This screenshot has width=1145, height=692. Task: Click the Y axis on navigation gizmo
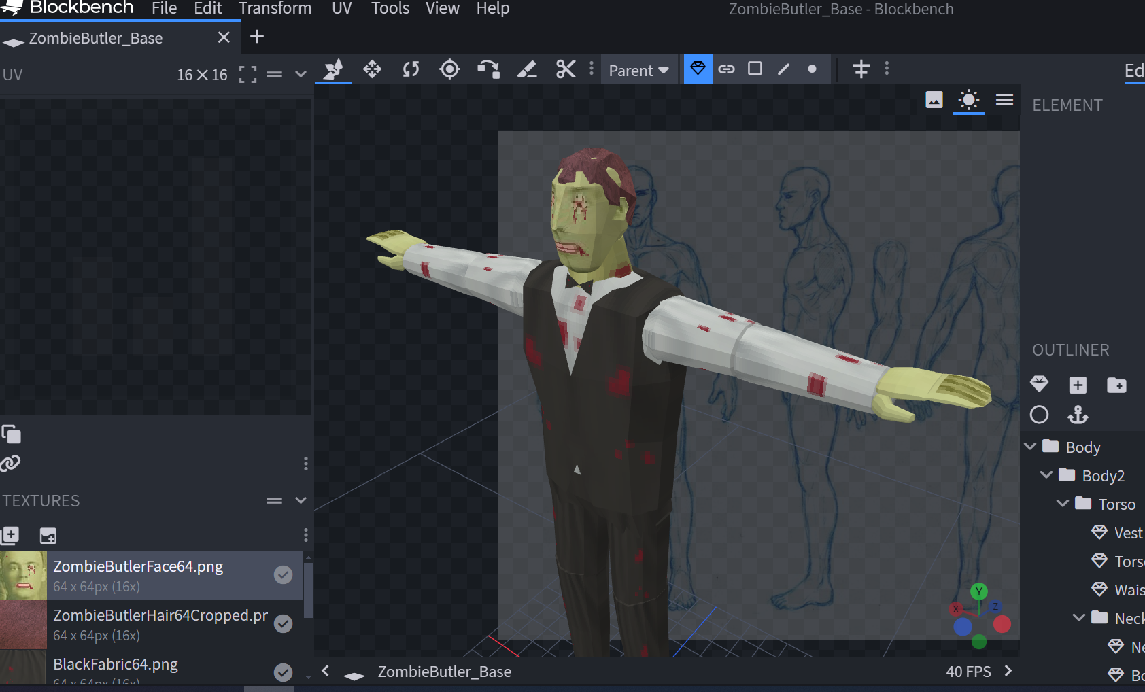(979, 591)
